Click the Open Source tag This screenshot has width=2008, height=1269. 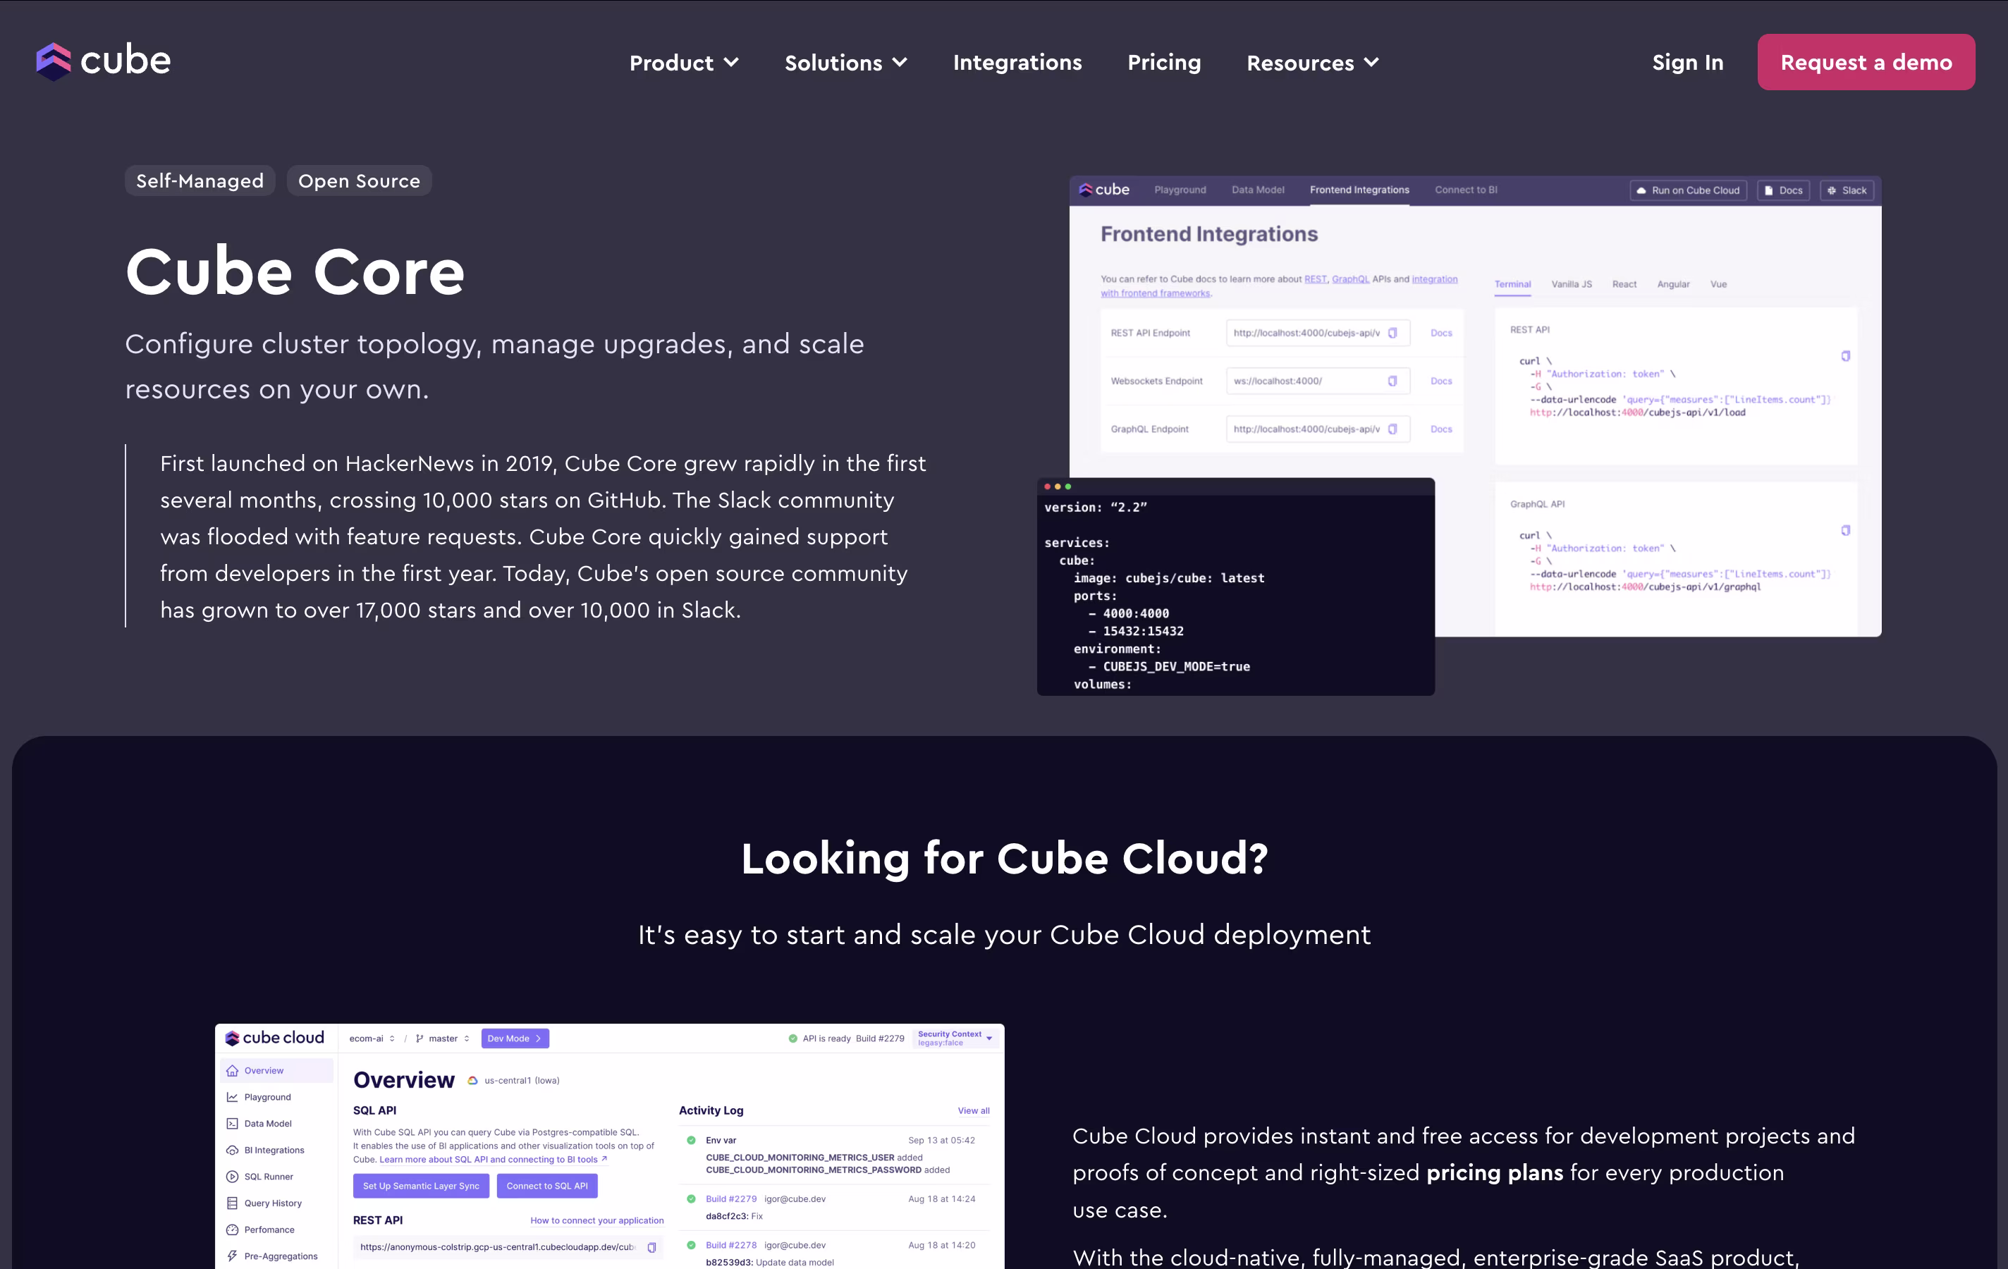click(359, 181)
